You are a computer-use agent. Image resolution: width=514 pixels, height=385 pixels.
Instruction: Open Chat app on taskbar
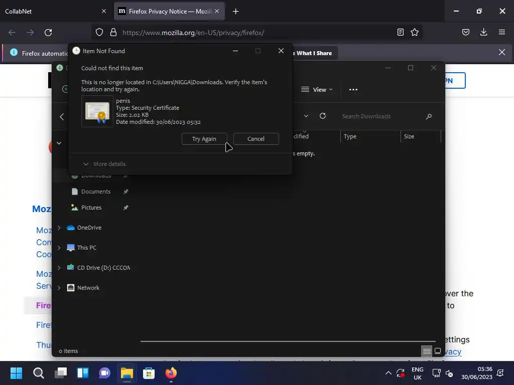tap(104, 373)
